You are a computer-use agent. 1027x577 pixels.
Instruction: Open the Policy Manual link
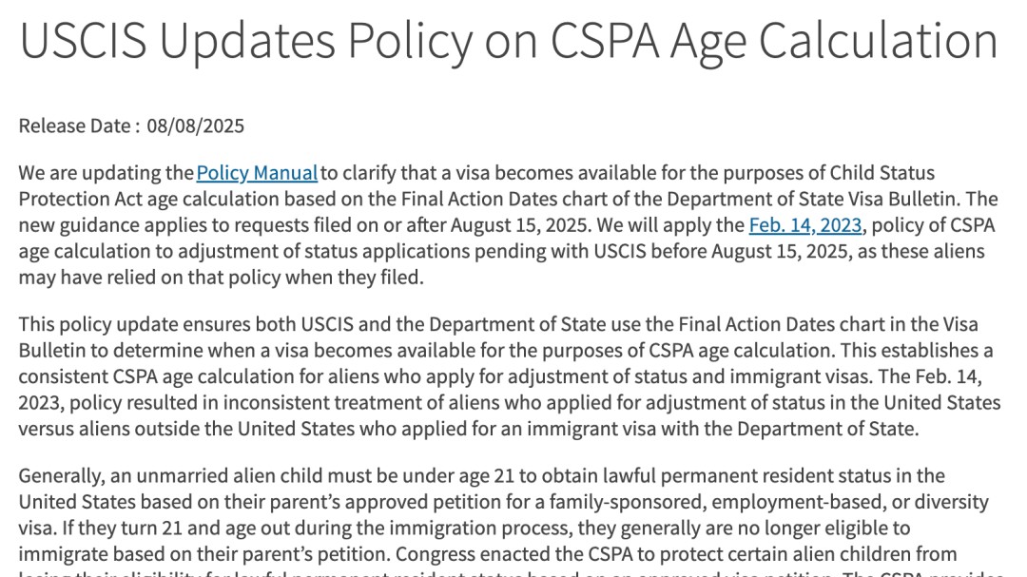tap(257, 173)
